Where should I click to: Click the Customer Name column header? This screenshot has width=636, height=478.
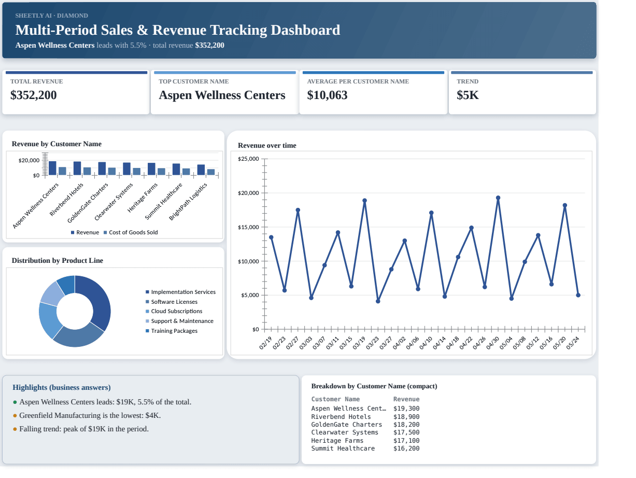335,399
